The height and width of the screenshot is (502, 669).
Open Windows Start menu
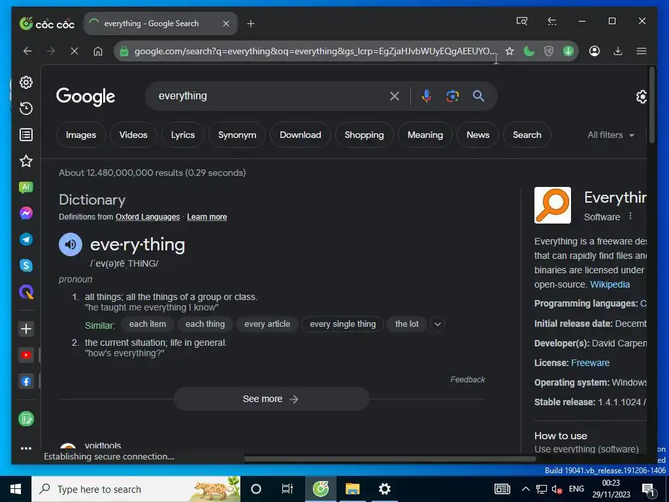(16, 489)
